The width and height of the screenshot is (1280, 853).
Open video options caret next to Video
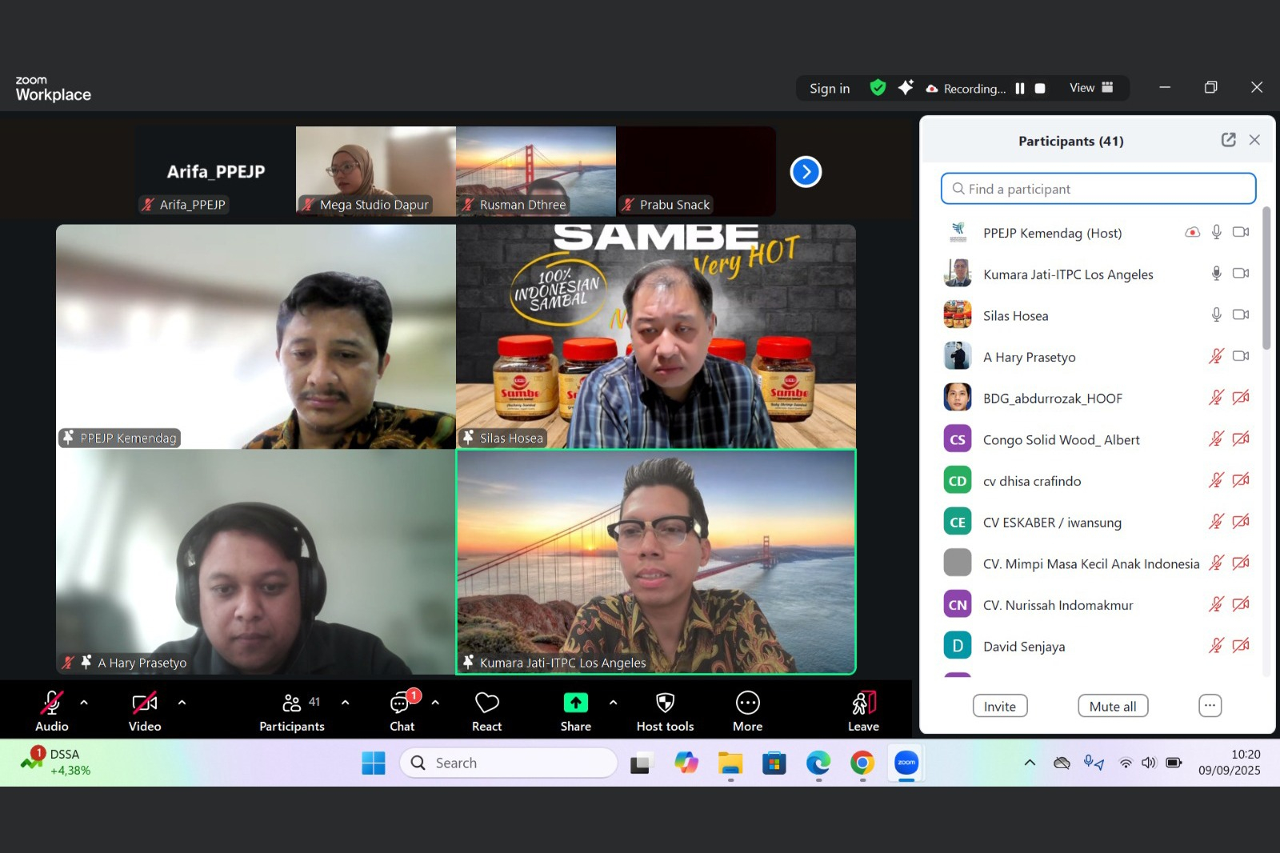182,703
